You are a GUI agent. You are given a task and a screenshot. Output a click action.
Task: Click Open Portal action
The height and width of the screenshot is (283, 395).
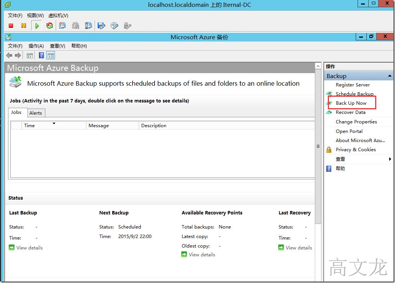coord(349,131)
